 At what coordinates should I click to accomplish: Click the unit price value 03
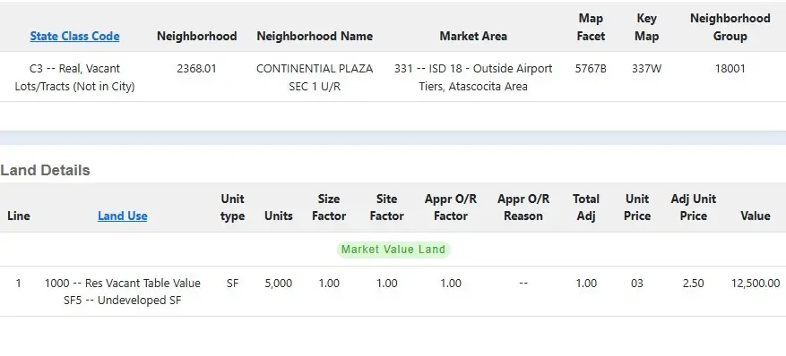636,283
